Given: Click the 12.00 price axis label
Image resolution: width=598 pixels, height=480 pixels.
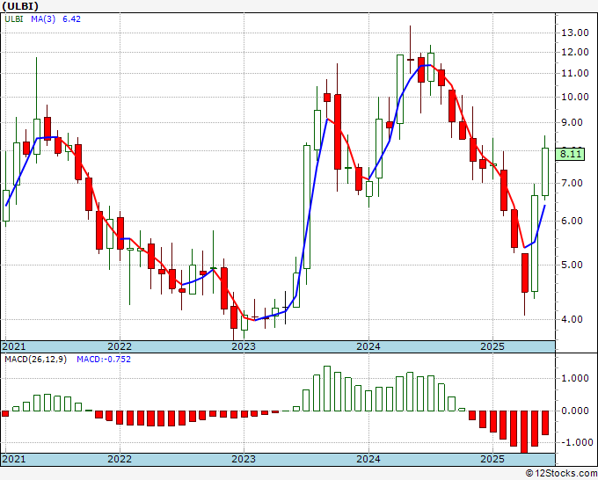Looking at the screenshot, I should 575,52.
